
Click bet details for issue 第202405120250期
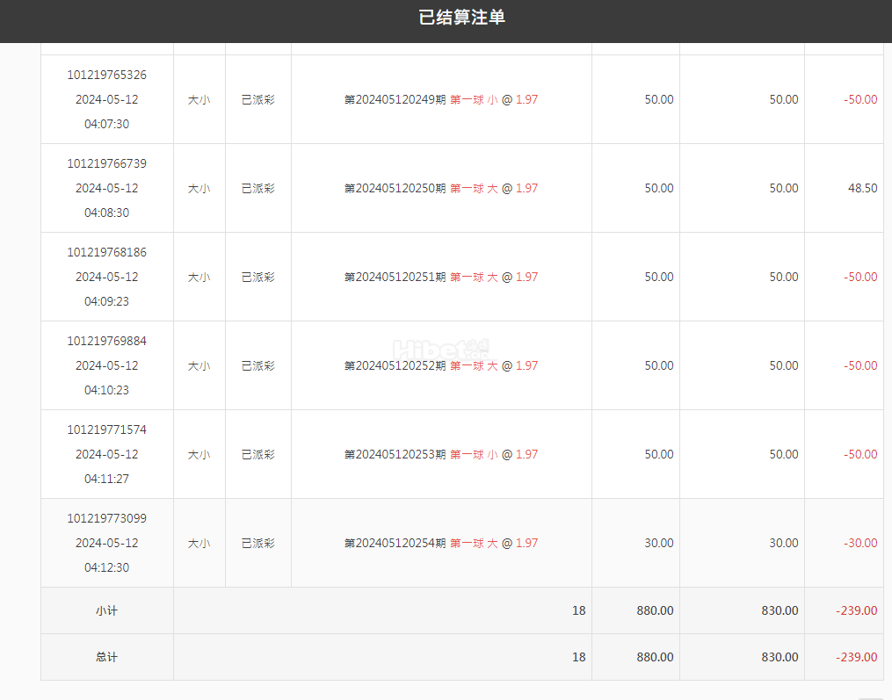(x=441, y=188)
